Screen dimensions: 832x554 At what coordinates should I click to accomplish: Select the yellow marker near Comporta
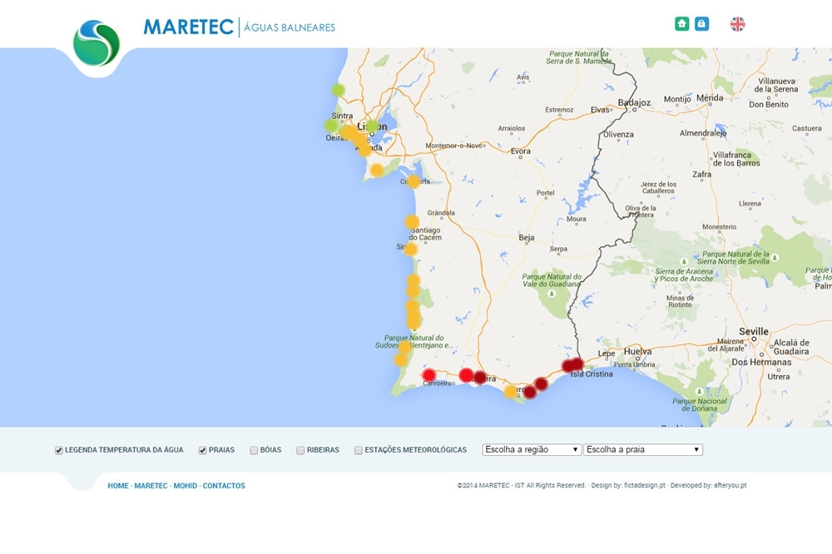pos(414,181)
